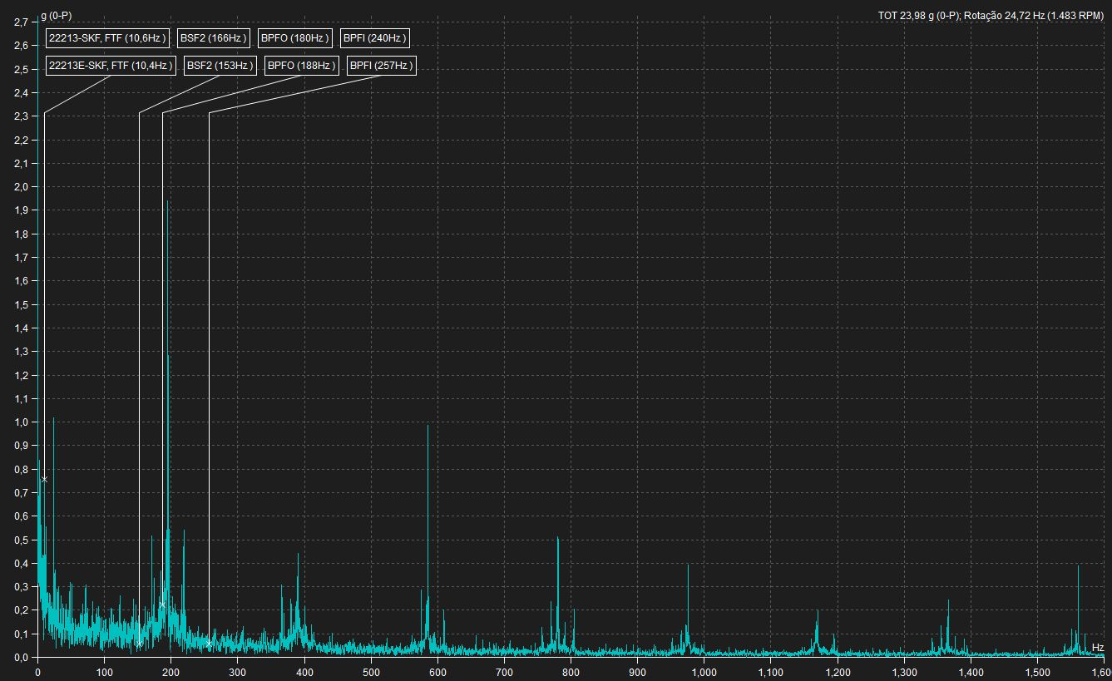Click the BSF2 cross marker on the spectrum
1112x681 pixels.
coord(139,643)
